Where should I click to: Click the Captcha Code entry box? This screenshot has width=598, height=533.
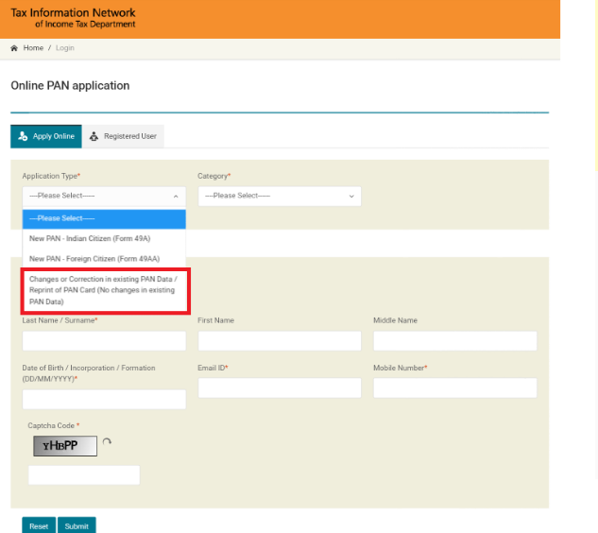pos(84,474)
